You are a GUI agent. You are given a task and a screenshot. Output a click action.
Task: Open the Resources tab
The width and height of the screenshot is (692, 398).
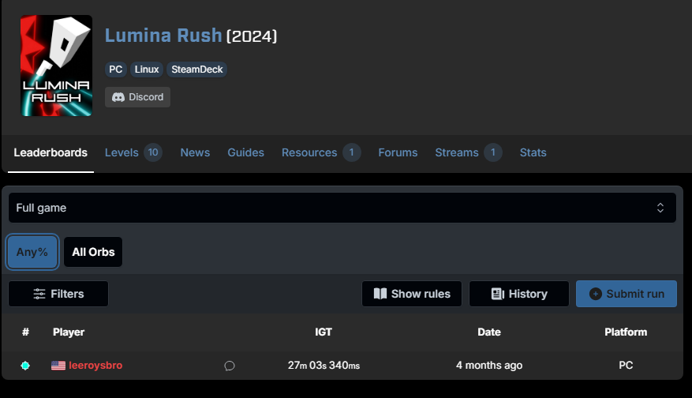click(x=309, y=153)
